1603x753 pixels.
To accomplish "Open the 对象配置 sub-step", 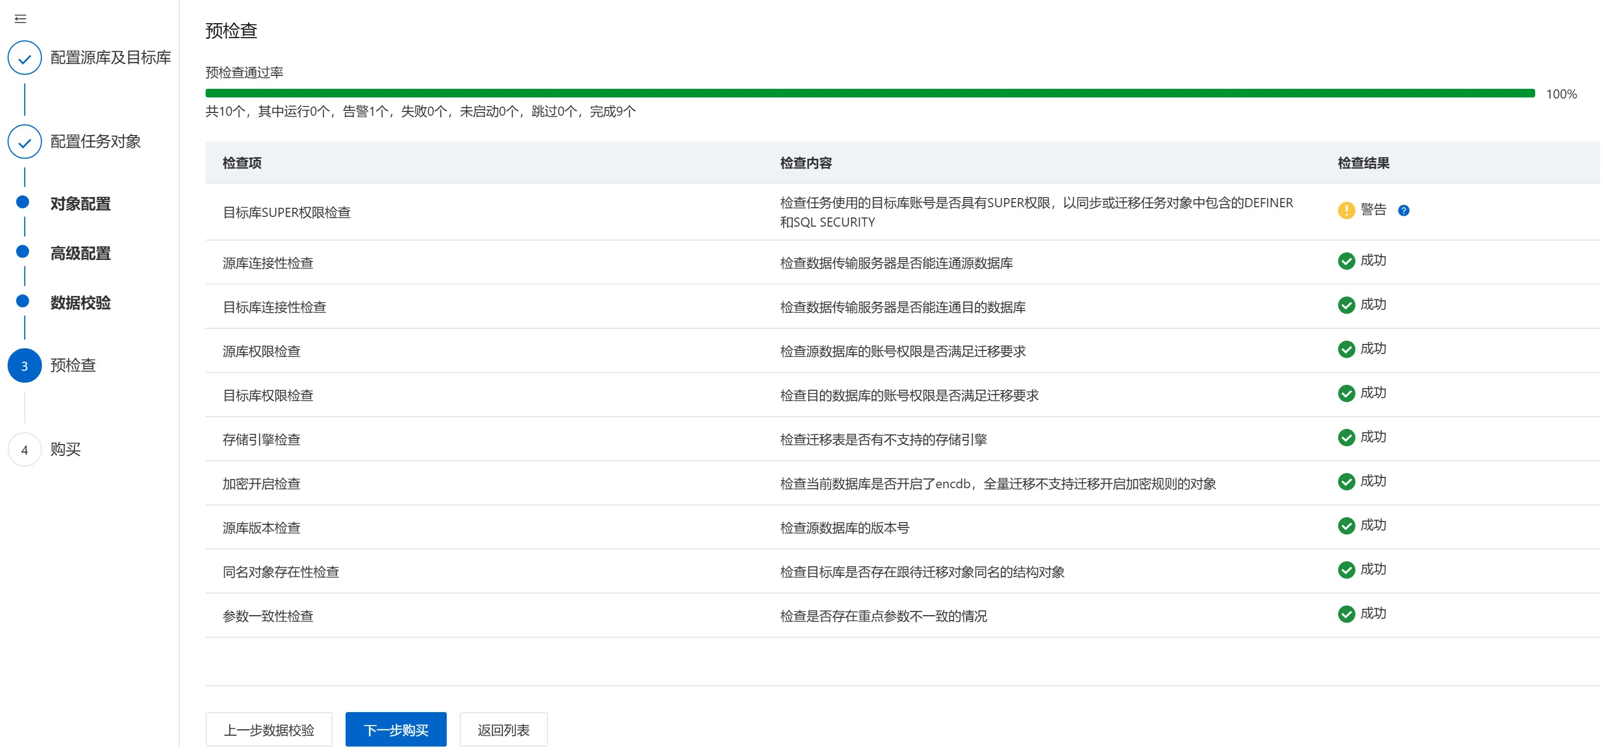I will click(80, 203).
